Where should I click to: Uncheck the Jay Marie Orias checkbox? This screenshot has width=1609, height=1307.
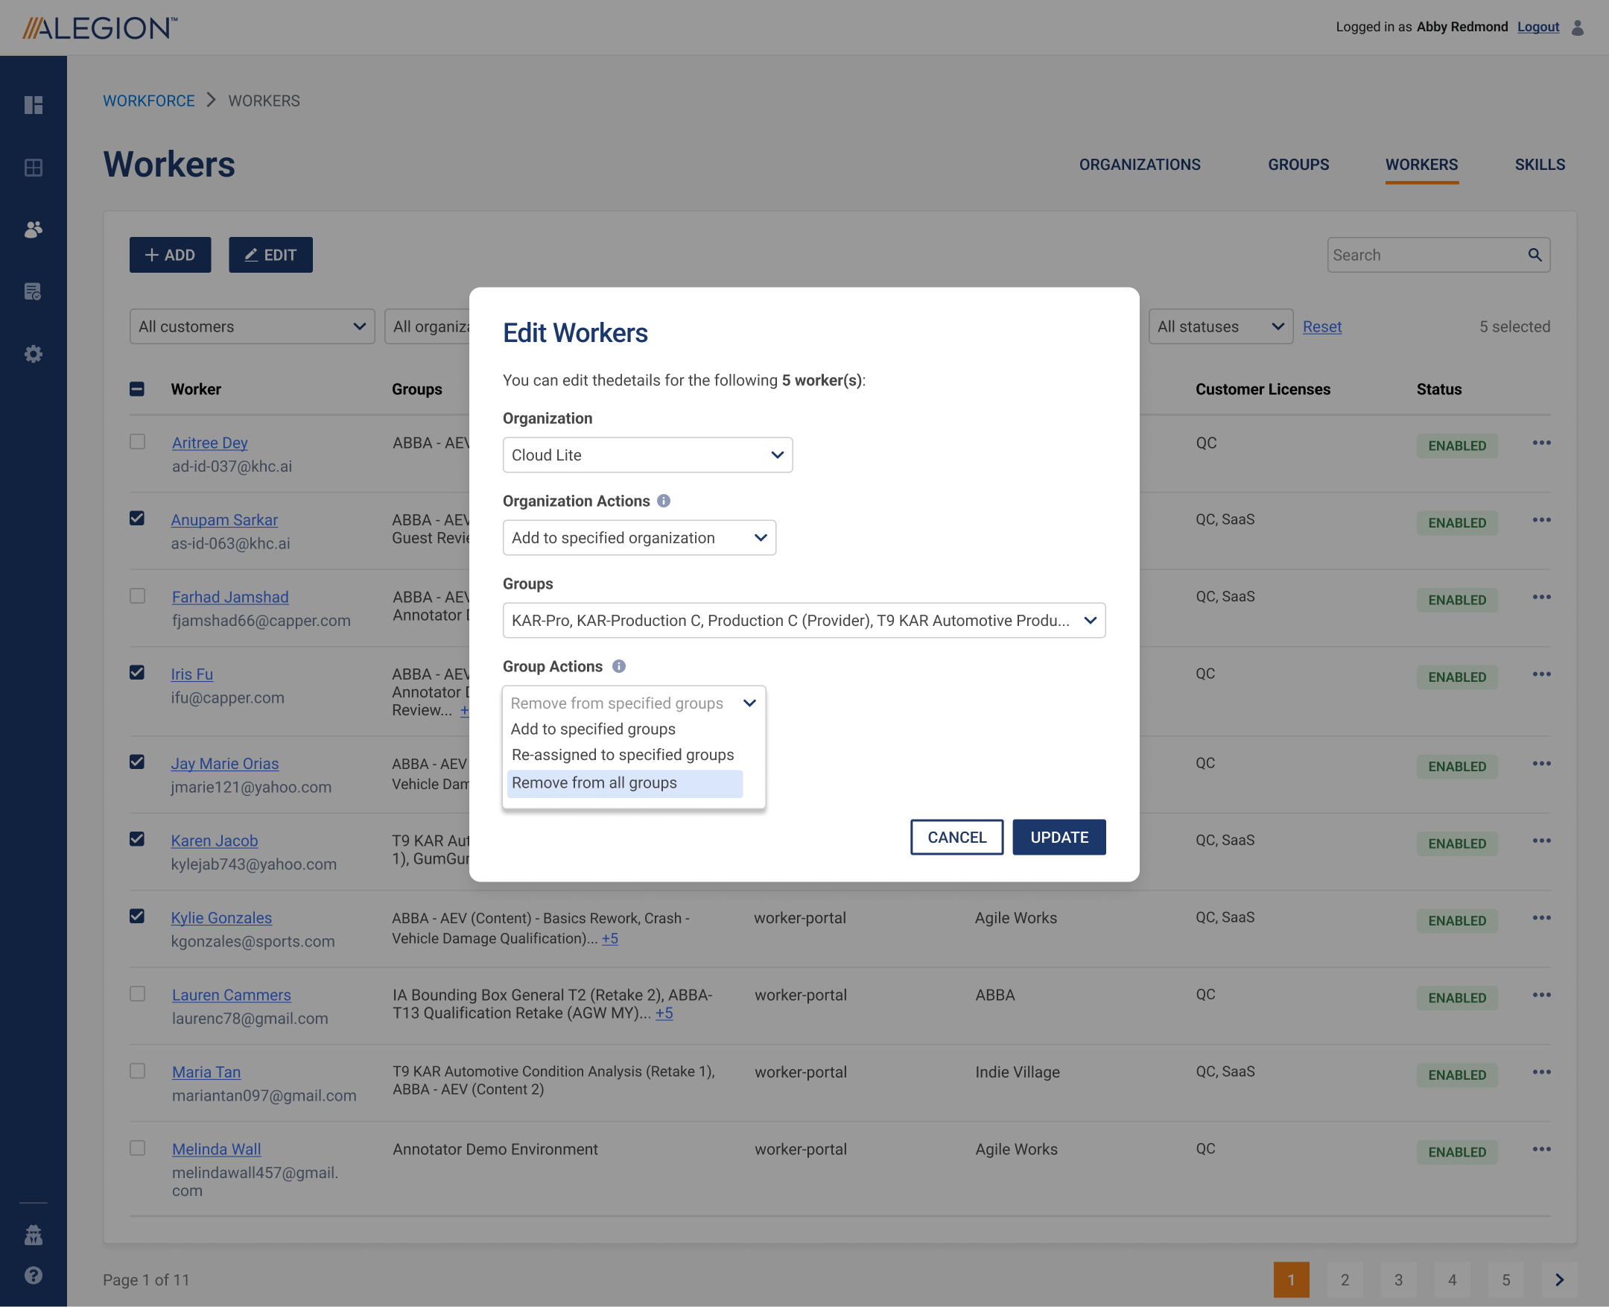pos(137,763)
